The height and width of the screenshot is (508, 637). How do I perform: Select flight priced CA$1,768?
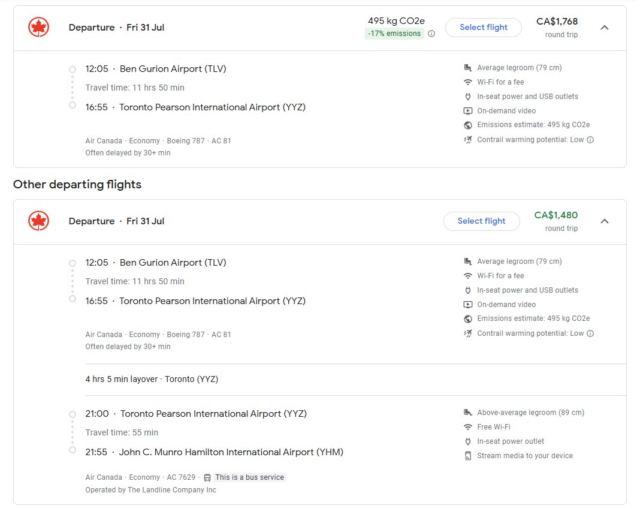(x=484, y=27)
